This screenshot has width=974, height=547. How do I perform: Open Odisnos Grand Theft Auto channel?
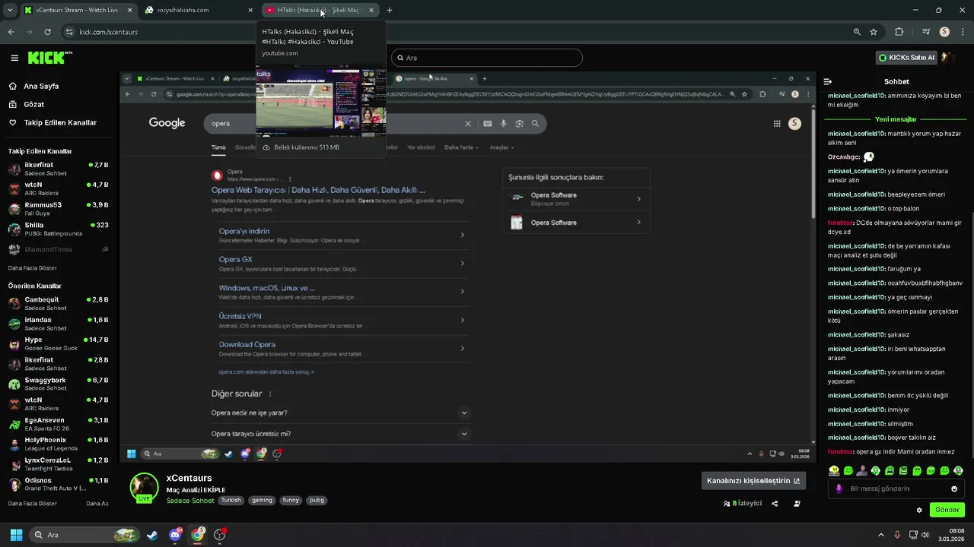59,484
